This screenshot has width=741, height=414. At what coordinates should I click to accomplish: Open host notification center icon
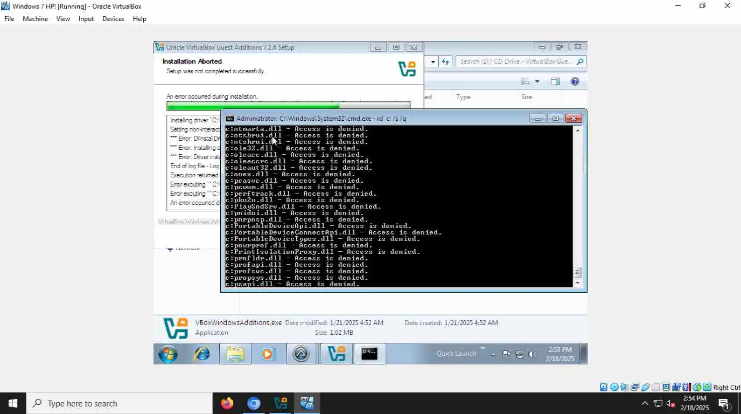(724, 403)
